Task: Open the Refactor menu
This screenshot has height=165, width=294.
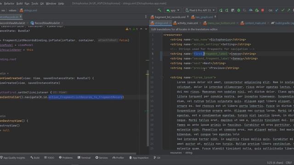Action: [x=9, y=4]
